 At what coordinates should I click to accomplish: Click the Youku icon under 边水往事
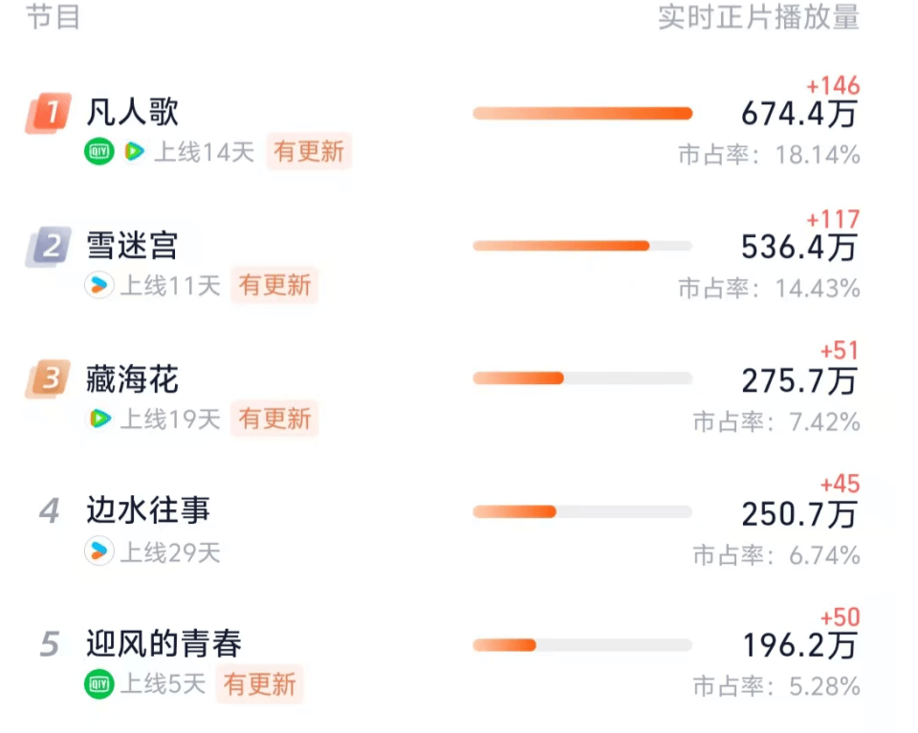(98, 551)
